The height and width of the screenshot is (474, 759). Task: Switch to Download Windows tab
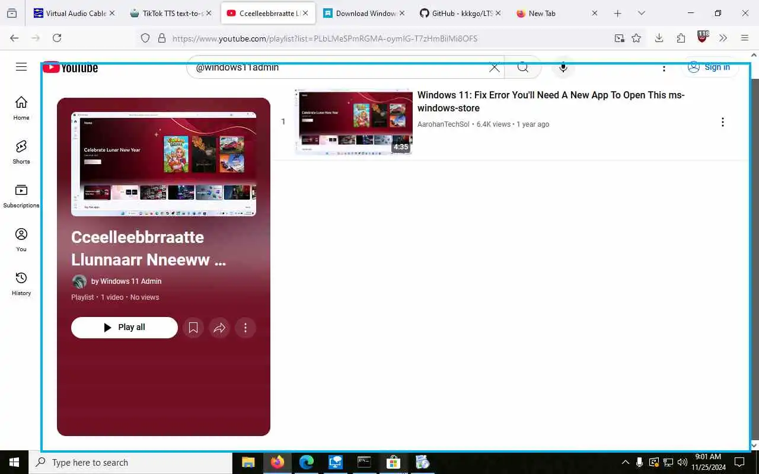[x=359, y=13]
